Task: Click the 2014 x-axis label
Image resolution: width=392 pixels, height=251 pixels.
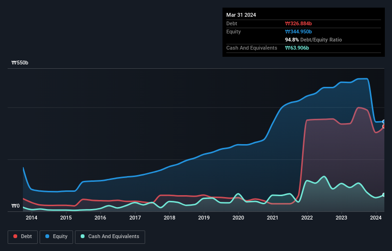Action: (32, 218)
